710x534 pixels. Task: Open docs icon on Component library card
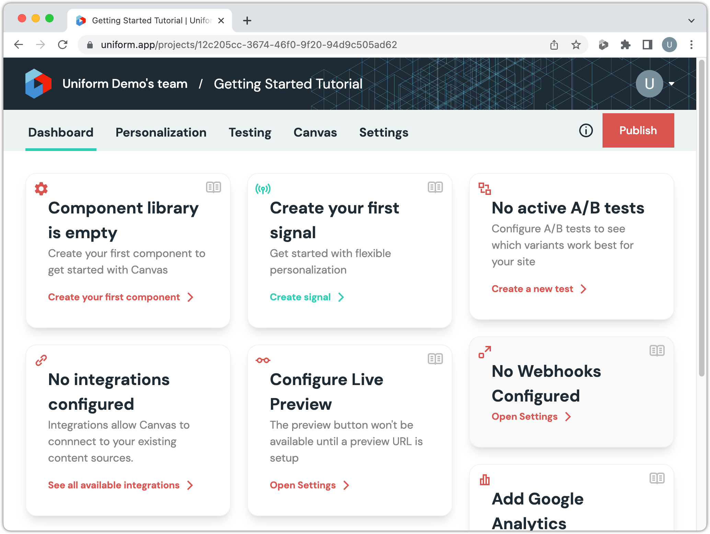[213, 187]
